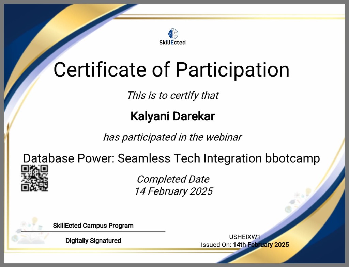Select the pencil doodle near the open book
349x267 pixels.
pyautogui.click(x=46, y=236)
